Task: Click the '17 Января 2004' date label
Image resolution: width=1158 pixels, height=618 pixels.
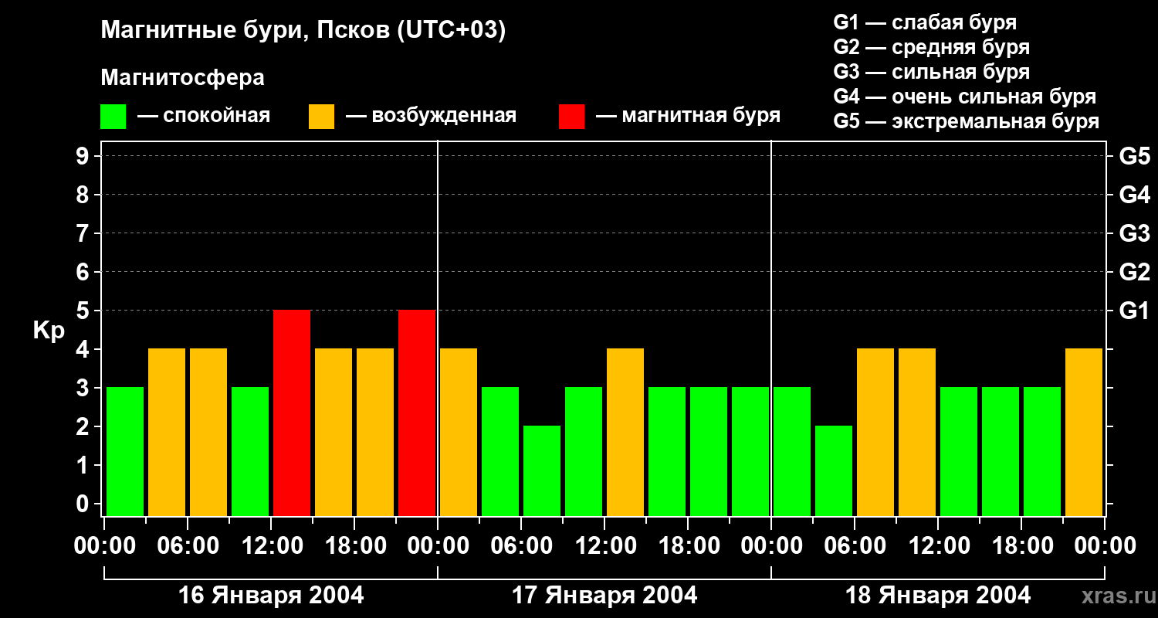Action: (x=604, y=595)
